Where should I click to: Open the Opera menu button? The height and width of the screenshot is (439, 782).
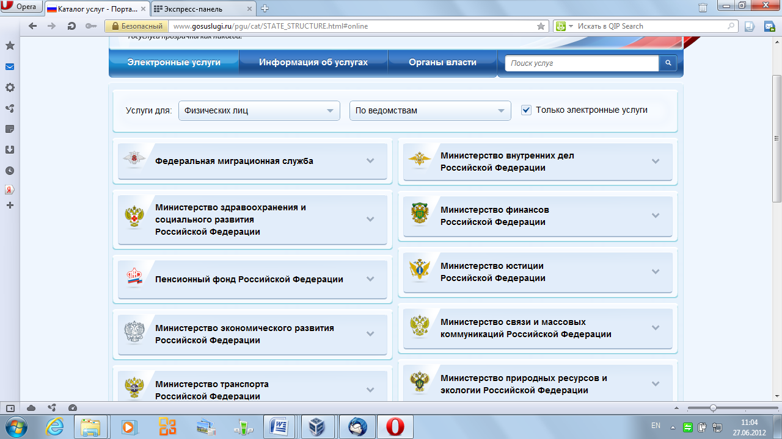[x=22, y=7]
